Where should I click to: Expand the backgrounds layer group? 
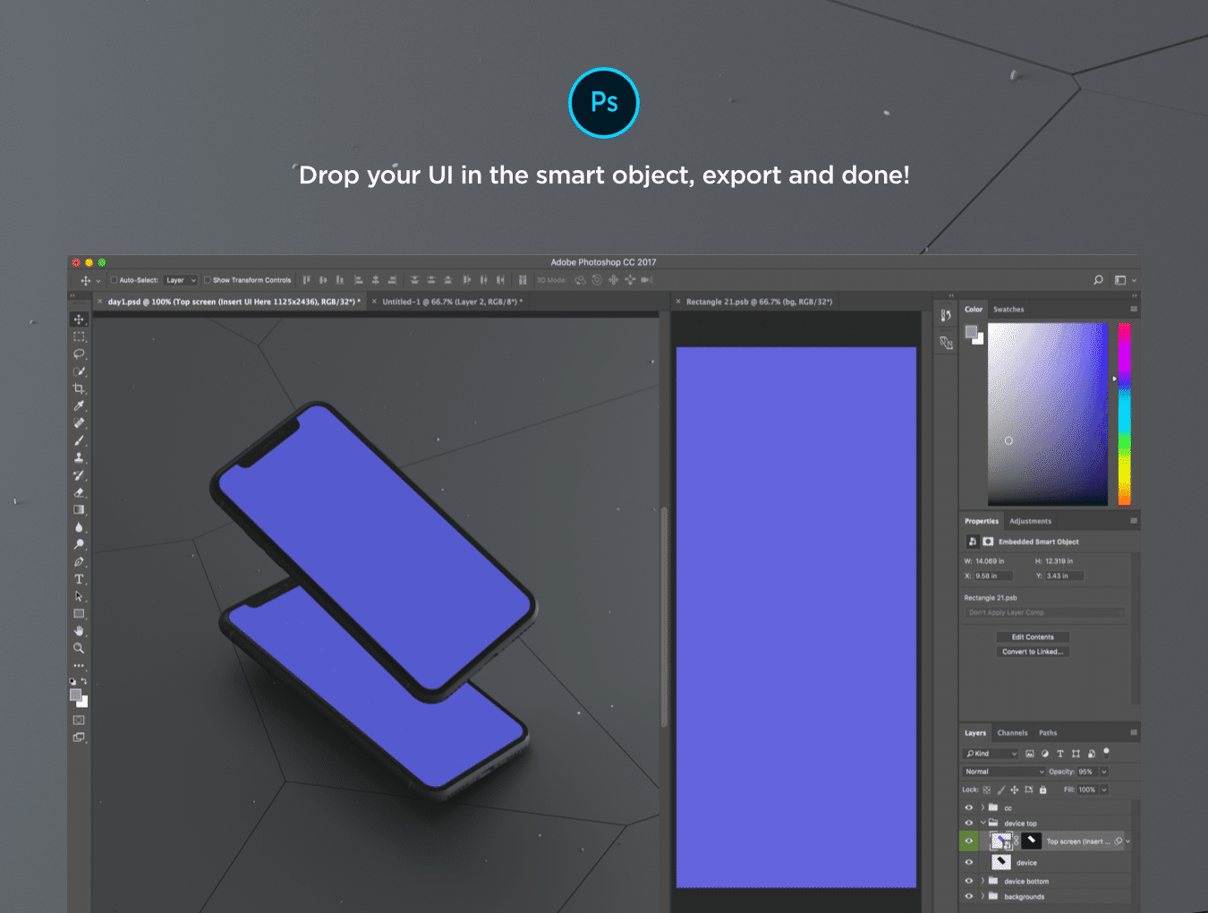pos(982,896)
